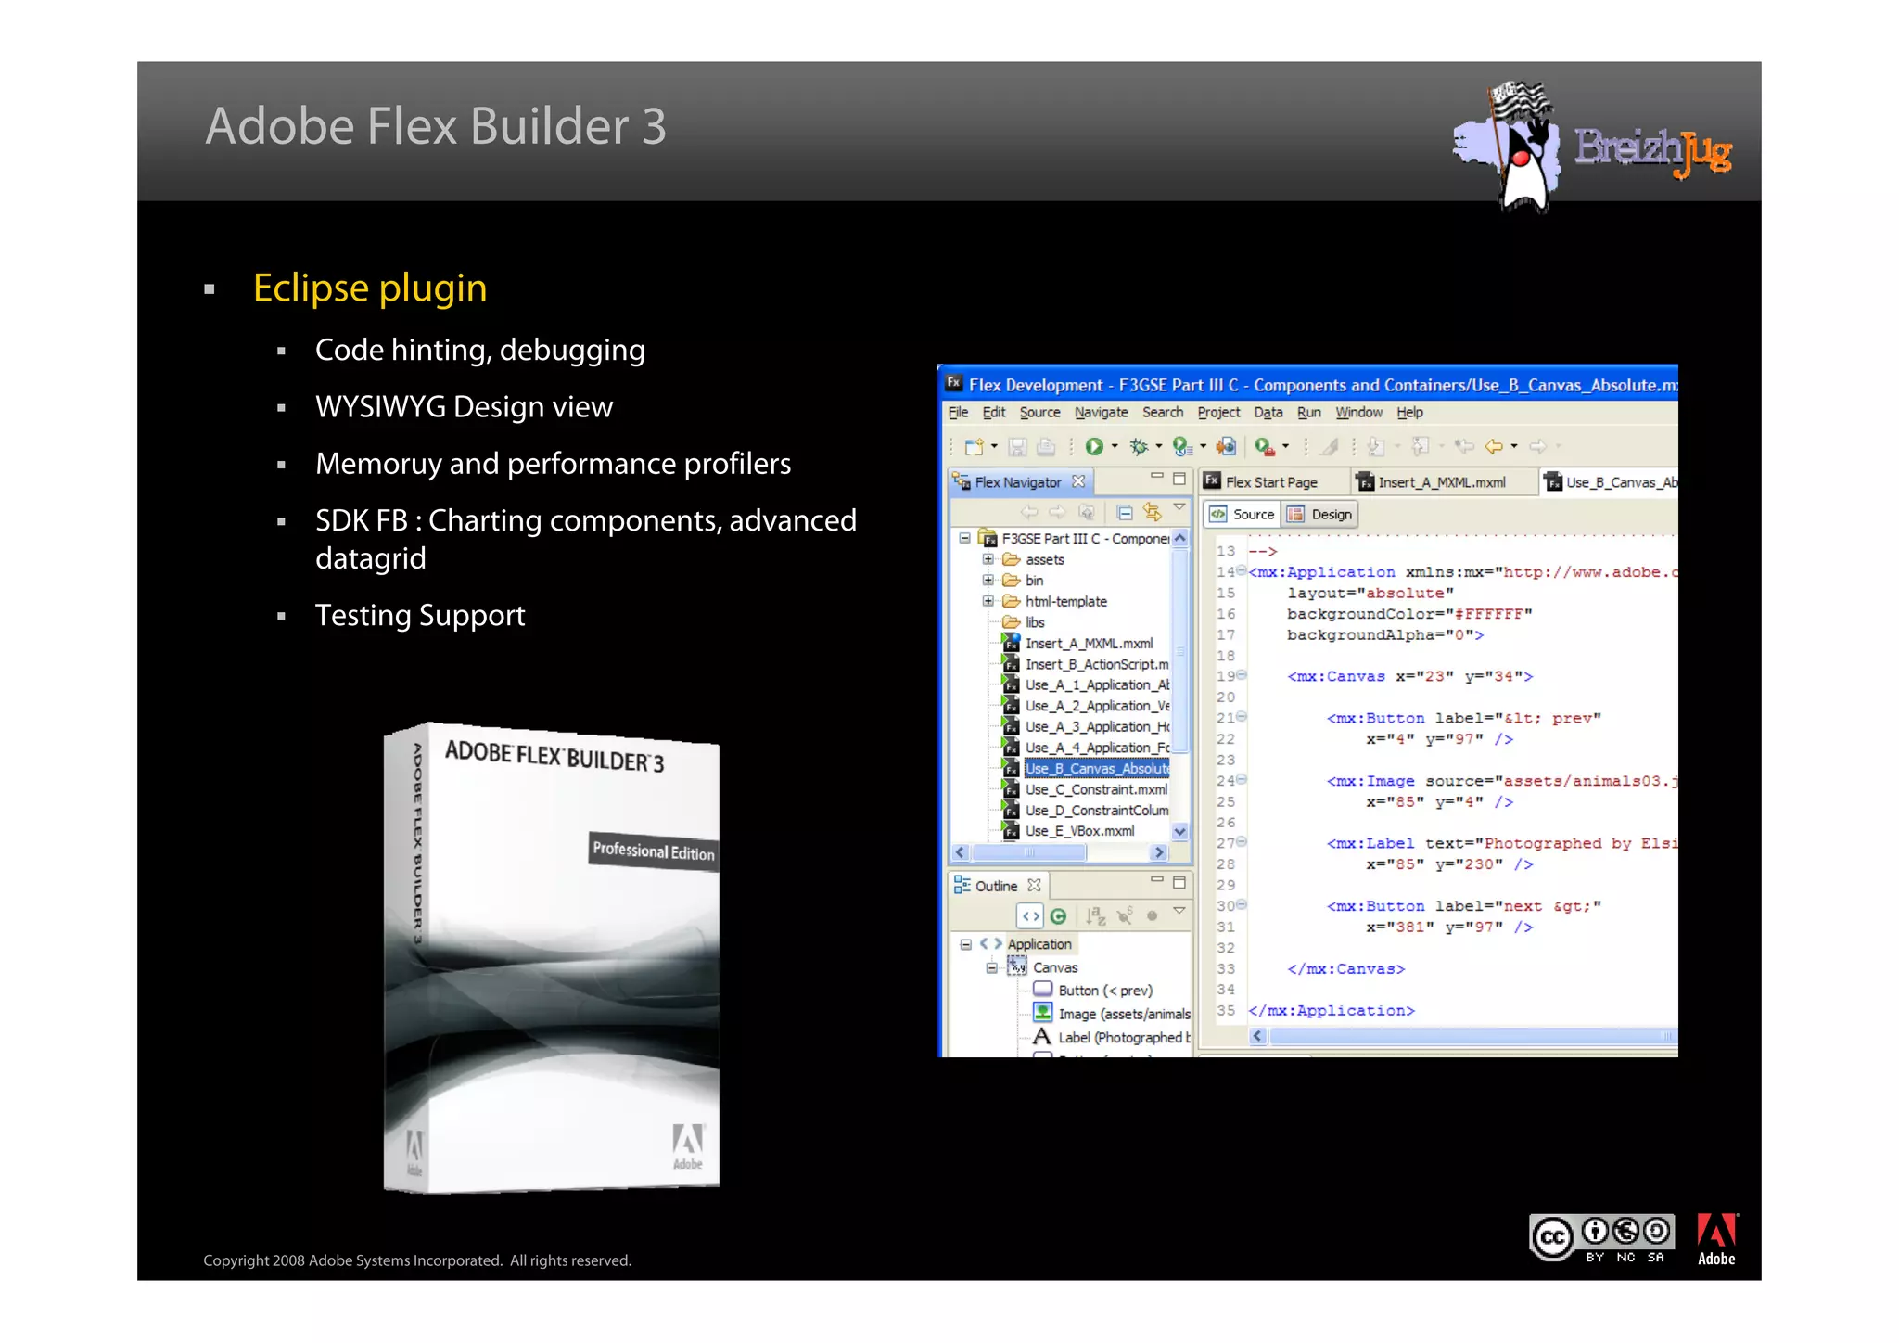This screenshot has height=1343, width=1899.
Task: Click the External Tools run icon
Action: (1265, 447)
